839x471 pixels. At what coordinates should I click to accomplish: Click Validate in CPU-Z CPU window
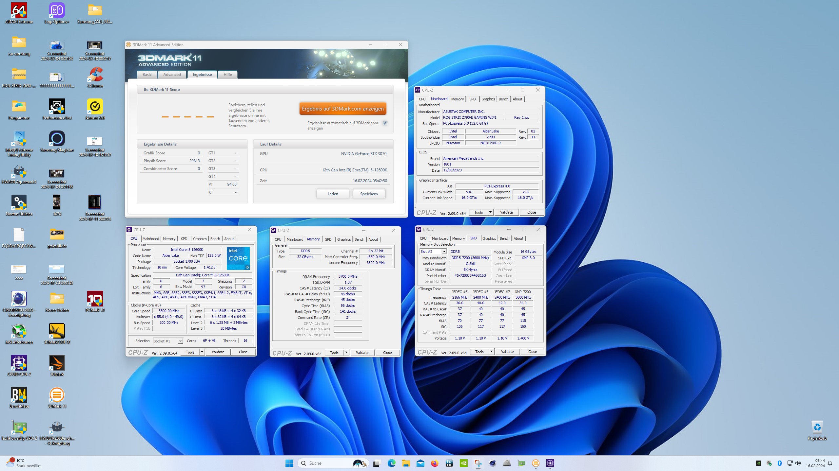pyautogui.click(x=218, y=352)
